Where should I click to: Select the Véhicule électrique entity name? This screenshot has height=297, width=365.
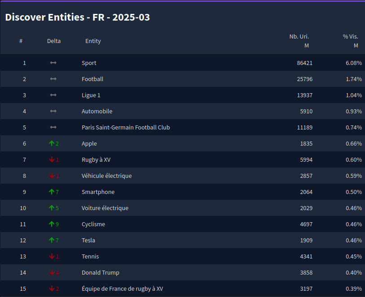(106, 176)
